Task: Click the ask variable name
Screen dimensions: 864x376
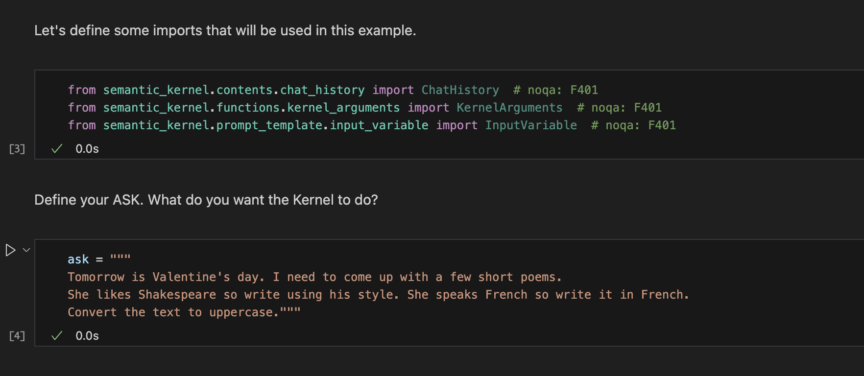Action: 78,259
